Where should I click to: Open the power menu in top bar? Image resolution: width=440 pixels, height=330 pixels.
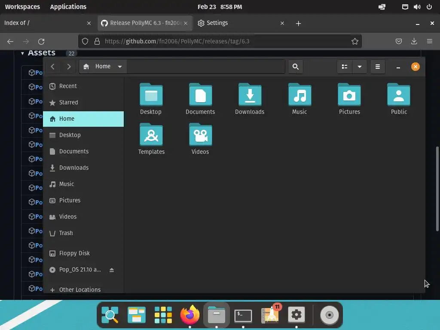429,7
